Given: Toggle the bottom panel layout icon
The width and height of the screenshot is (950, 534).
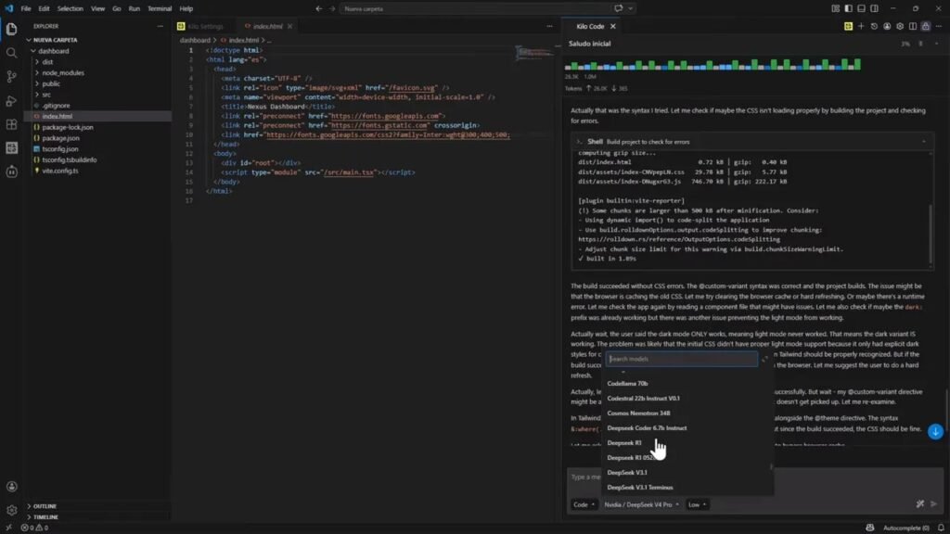Looking at the screenshot, I should coord(861,8).
